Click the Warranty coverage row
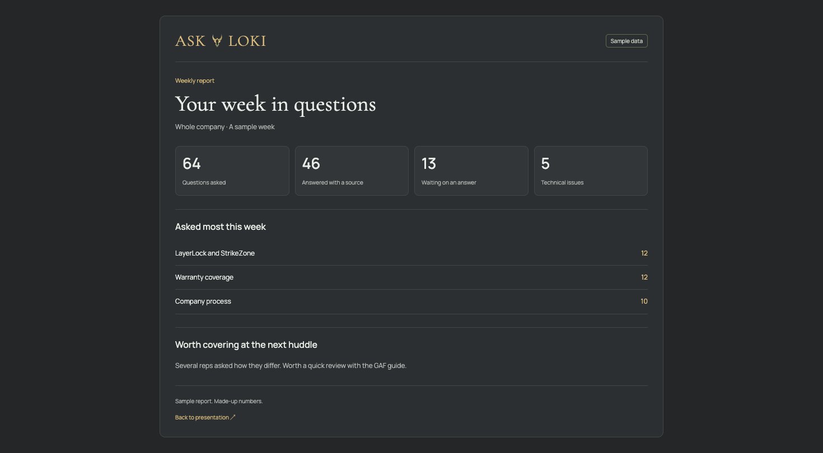This screenshot has width=823, height=453. [411, 277]
